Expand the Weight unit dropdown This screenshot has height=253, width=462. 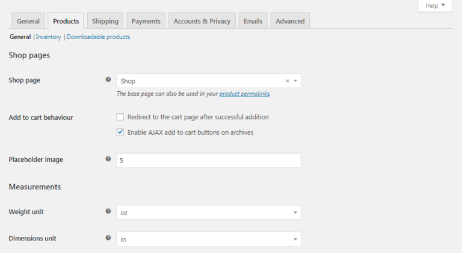208,212
